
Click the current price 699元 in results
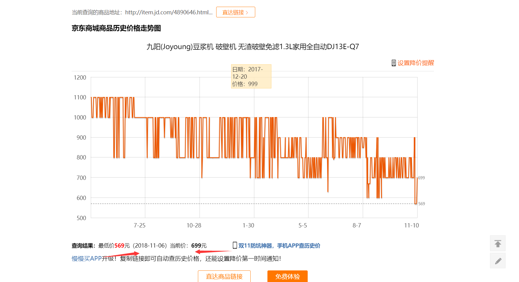tap(199, 246)
